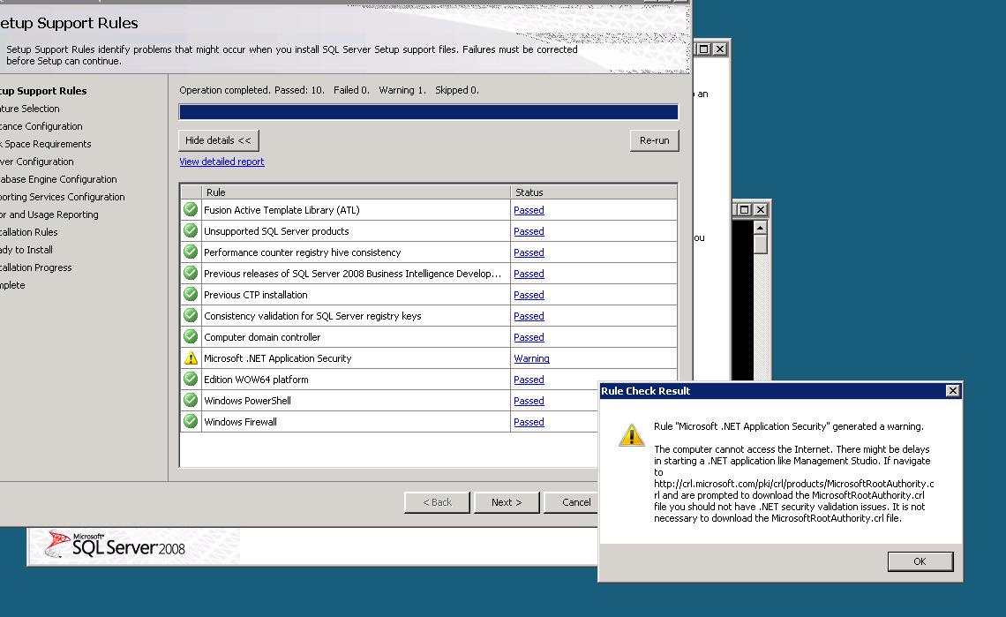Click the green check icon for Windows Firewall

tap(191, 422)
